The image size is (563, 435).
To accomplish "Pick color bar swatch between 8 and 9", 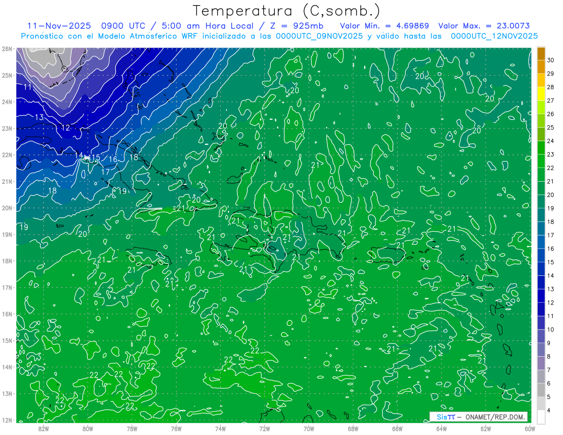I will 541,350.
